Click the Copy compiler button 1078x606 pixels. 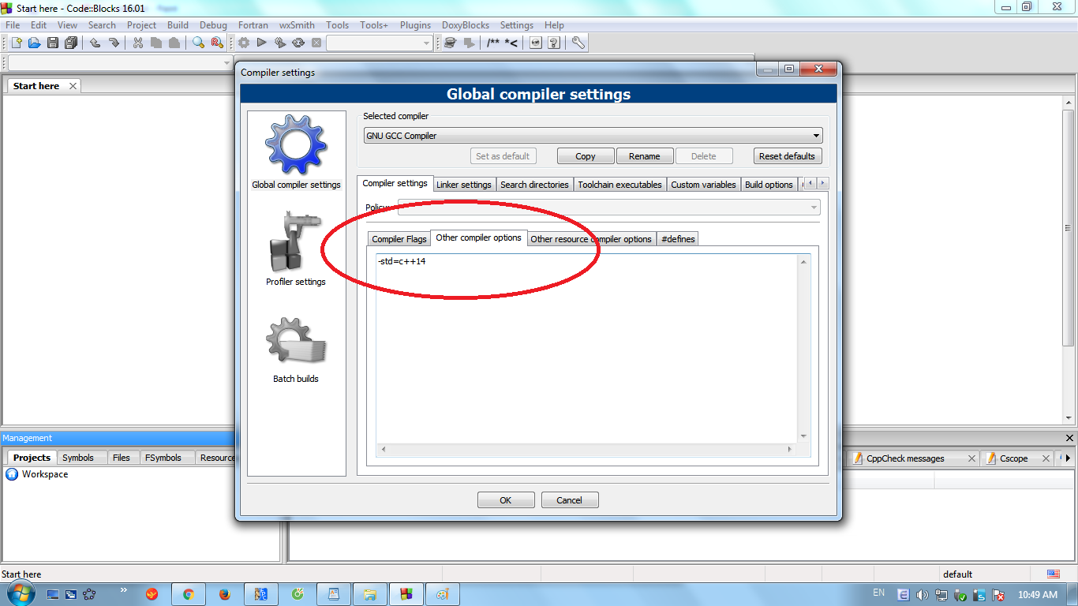point(586,156)
